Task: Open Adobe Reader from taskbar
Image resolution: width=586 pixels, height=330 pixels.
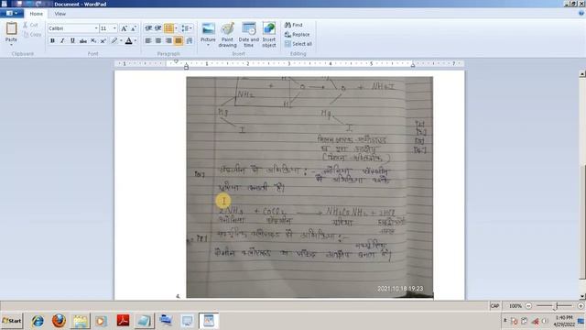Action: 123,321
